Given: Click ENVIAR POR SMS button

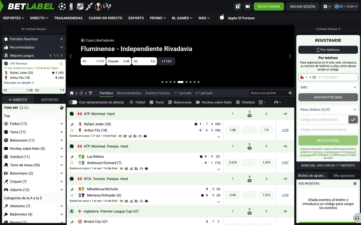Looking at the screenshot, I should coord(328,97).
